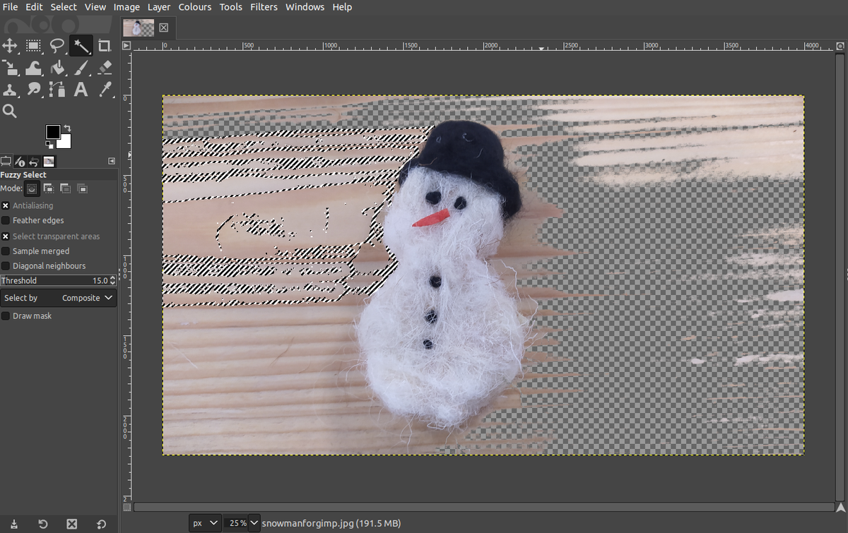Open the Colours menu
The image size is (848, 533).
coord(195,7)
